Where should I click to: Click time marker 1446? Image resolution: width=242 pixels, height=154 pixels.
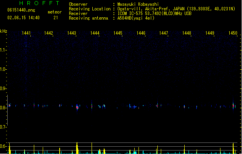pos(141,33)
